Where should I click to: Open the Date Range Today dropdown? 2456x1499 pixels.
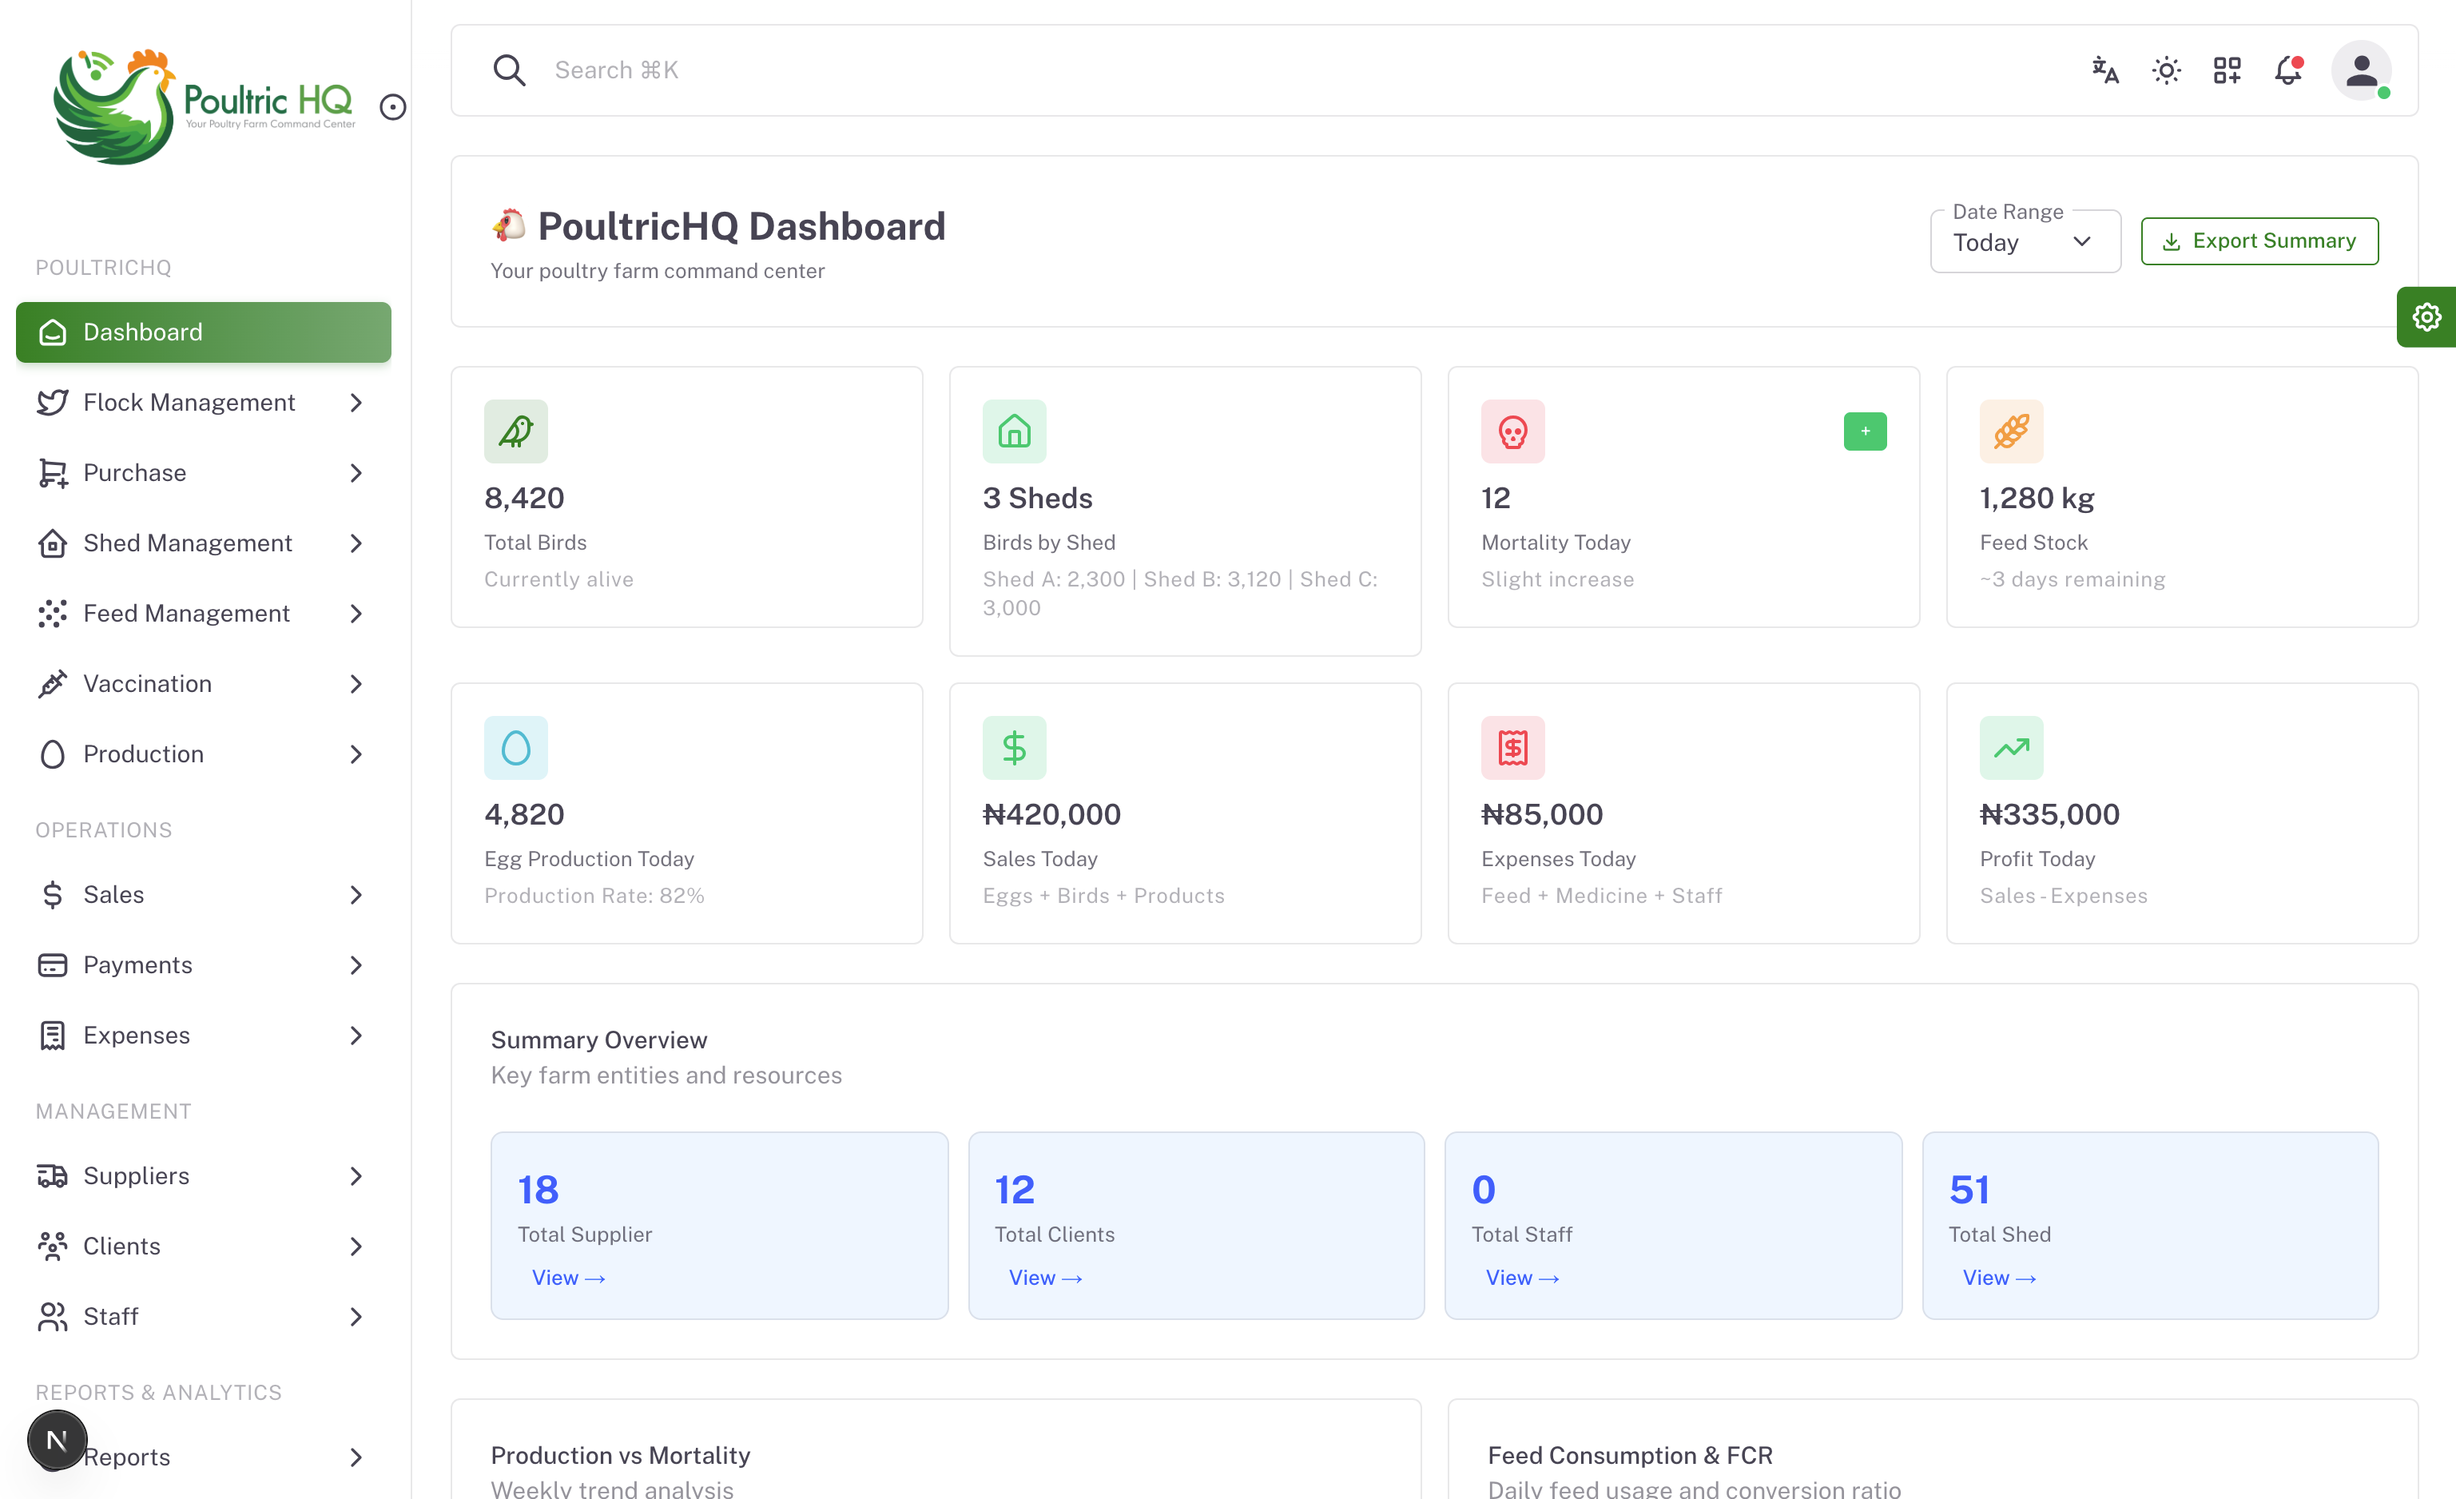pyautogui.click(x=2025, y=241)
